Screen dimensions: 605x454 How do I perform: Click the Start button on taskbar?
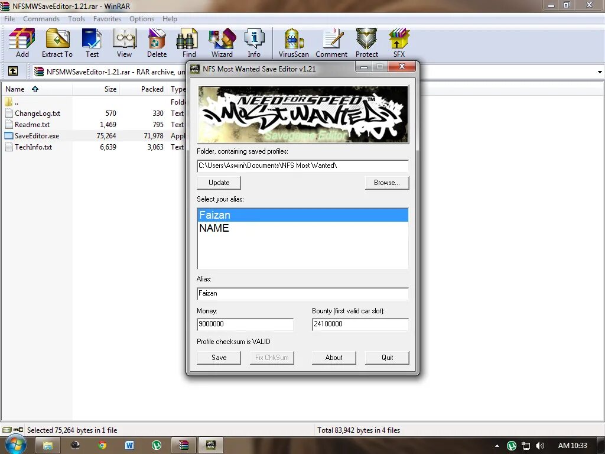(x=15, y=445)
